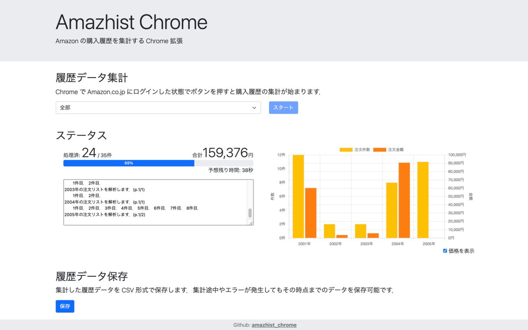The width and height of the screenshot is (528, 330).
Task: Click the log line 2005年の注文リストを解析します。(p.1/2)
Action: tap(105, 215)
